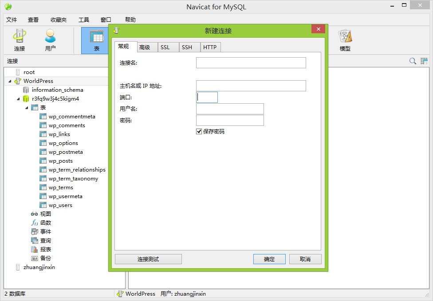The height and width of the screenshot is (301, 433).
Task: Click the search magnifier icon
Action: coord(413,61)
